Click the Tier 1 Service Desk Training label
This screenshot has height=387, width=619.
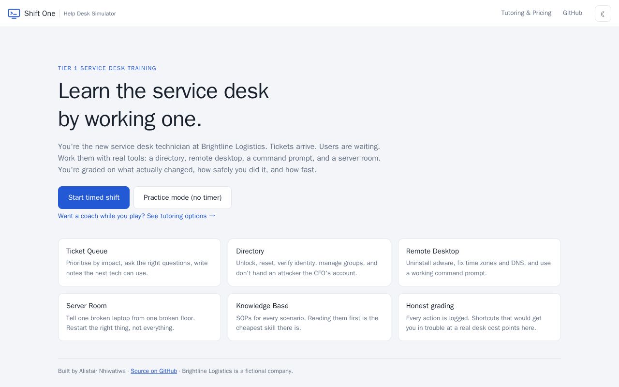107,68
